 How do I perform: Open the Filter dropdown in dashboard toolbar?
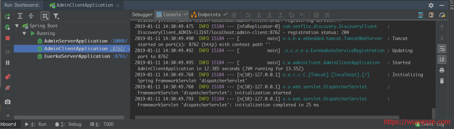tap(56, 16)
